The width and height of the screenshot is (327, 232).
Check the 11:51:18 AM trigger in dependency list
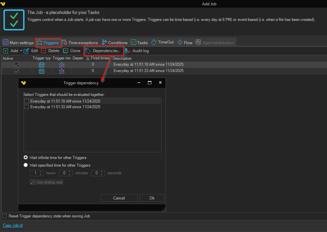(27, 101)
